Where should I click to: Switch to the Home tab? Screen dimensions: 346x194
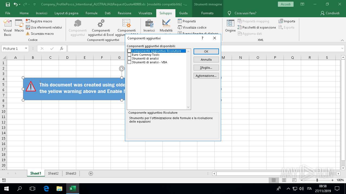24,13
